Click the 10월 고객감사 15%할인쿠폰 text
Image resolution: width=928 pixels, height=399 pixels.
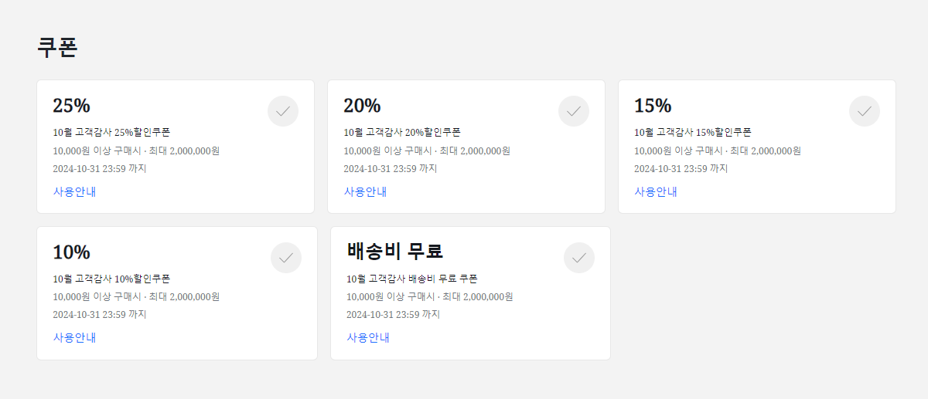tap(693, 132)
